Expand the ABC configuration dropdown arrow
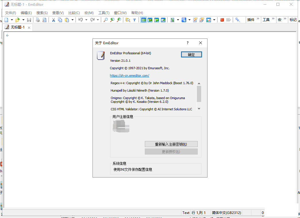300x218 pixels. click(x=189, y=20)
